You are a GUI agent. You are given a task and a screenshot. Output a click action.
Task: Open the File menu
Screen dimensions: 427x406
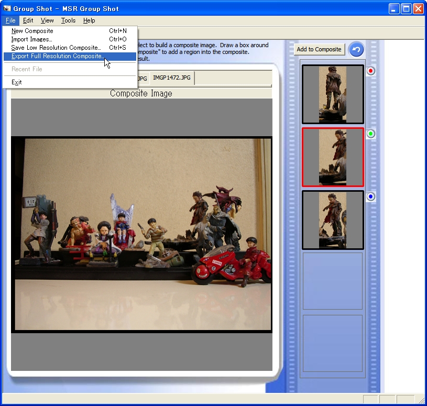pos(10,20)
